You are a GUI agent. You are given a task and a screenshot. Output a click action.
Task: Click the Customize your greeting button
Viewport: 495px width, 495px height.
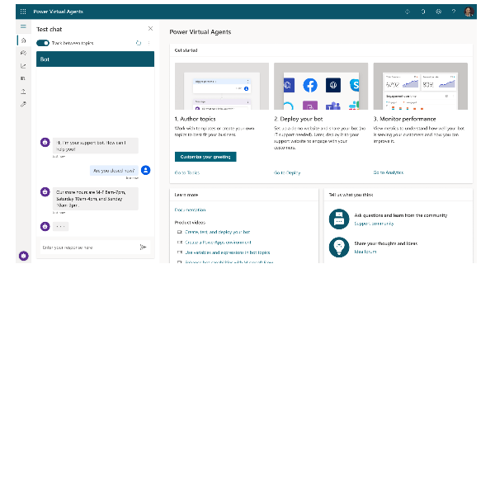pos(205,157)
